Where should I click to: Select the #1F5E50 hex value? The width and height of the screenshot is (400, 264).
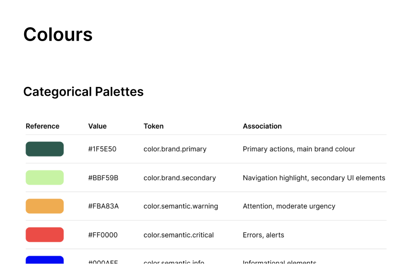point(102,149)
